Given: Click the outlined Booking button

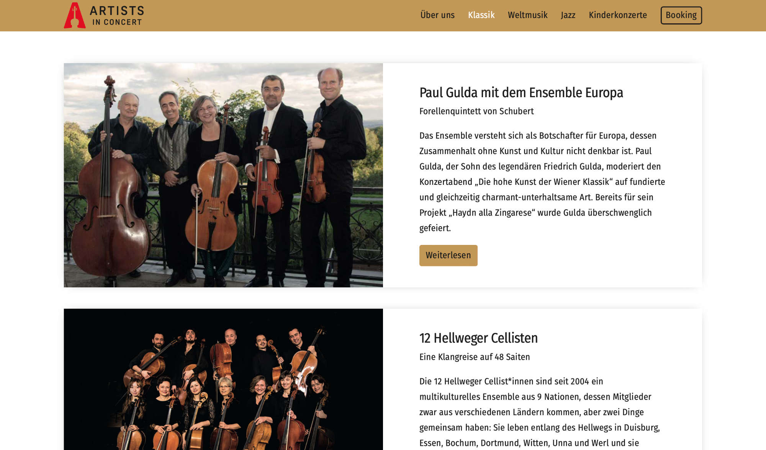Looking at the screenshot, I should point(681,15).
